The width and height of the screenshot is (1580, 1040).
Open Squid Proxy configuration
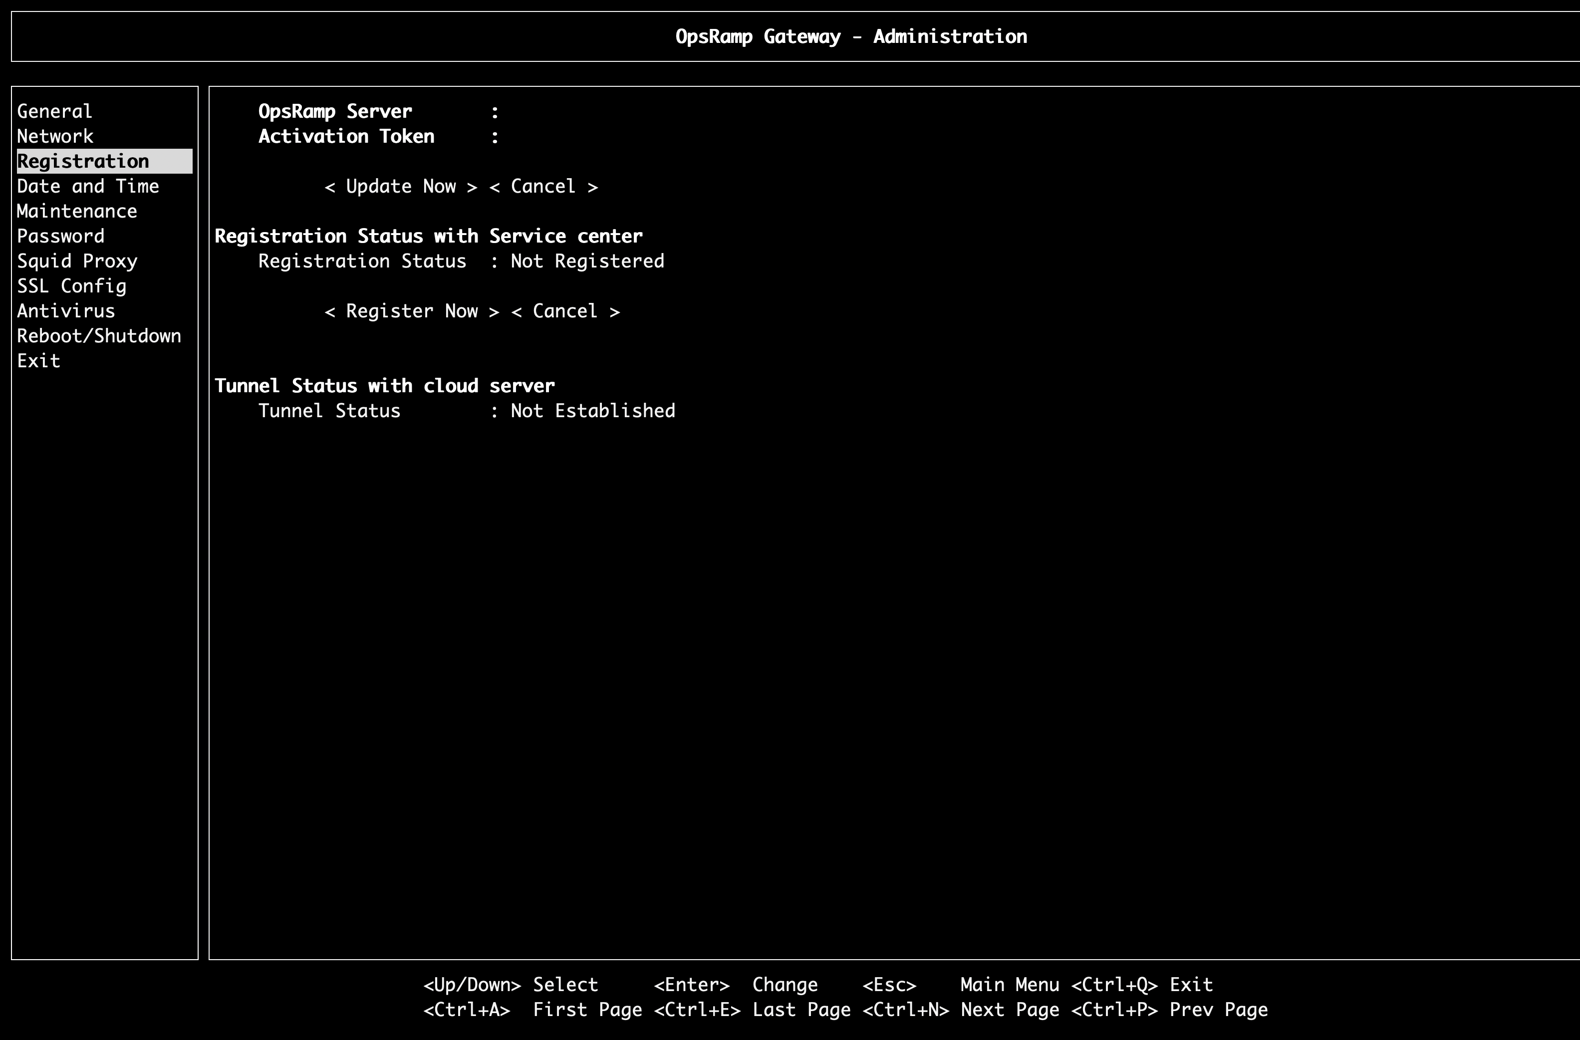(77, 261)
